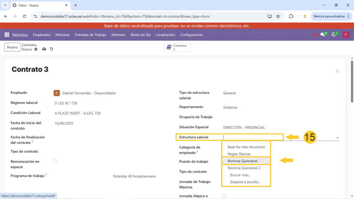Image resolution: width=354 pixels, height=199 pixels.
Task: Choose Reglas Básicas in the dropdown list
Action: [239, 154]
